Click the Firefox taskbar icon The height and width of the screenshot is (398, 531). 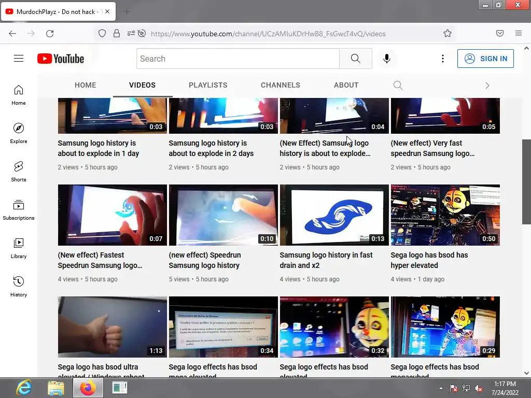[x=88, y=388]
